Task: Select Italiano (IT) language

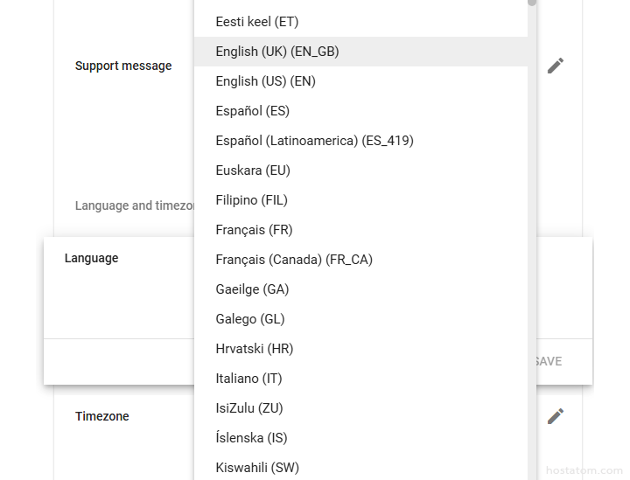Action: [249, 379]
